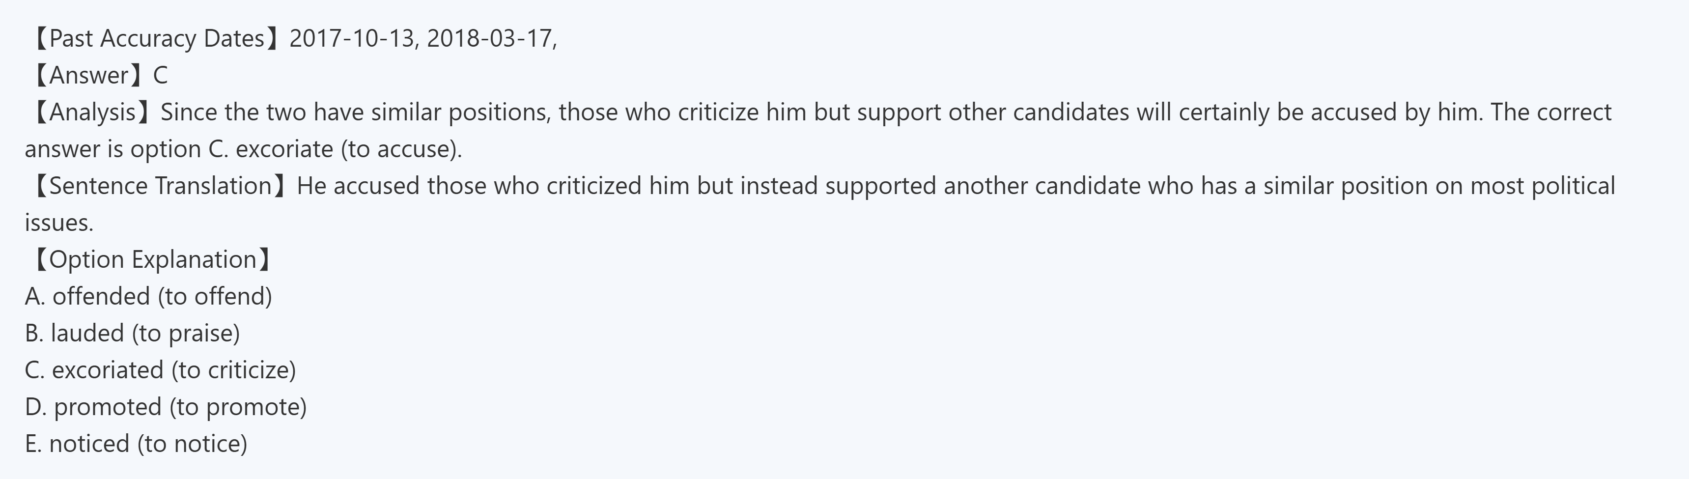This screenshot has width=1689, height=479.
Task: Click the gloss (to promote) beside promoted
Action: click(238, 407)
